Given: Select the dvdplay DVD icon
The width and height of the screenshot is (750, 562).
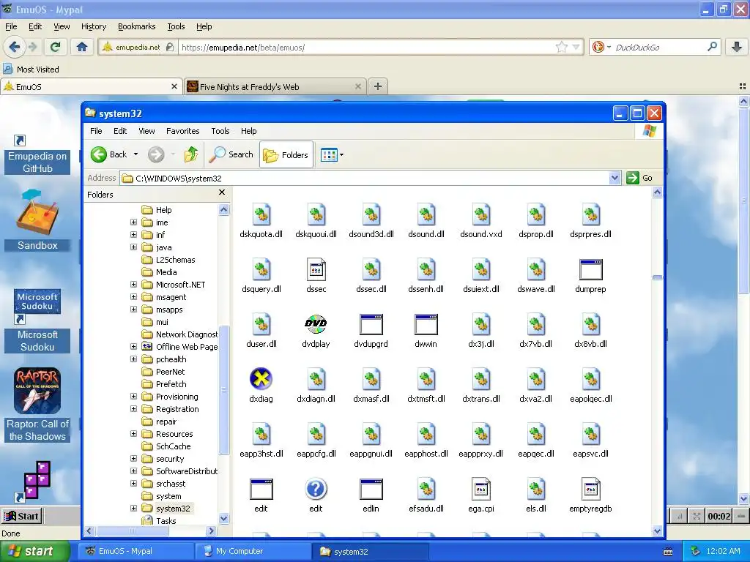Looking at the screenshot, I should click(316, 325).
